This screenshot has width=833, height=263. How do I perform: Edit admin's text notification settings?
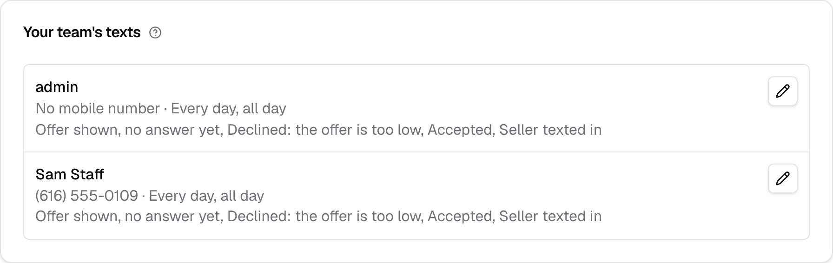[783, 91]
